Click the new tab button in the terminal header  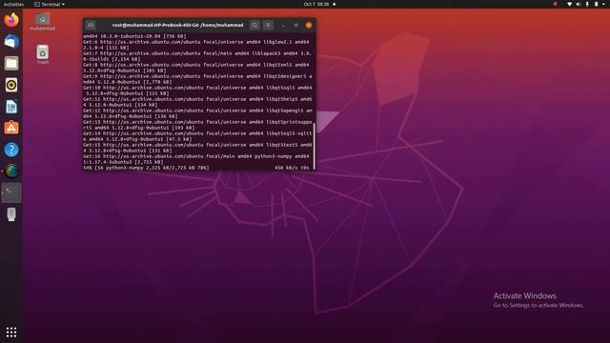91,26
